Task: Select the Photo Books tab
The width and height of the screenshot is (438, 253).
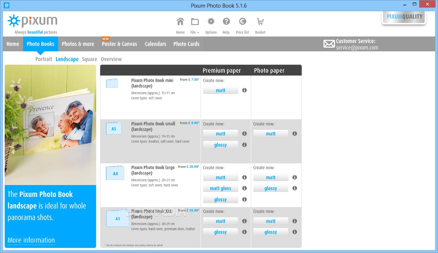Action: [x=40, y=44]
